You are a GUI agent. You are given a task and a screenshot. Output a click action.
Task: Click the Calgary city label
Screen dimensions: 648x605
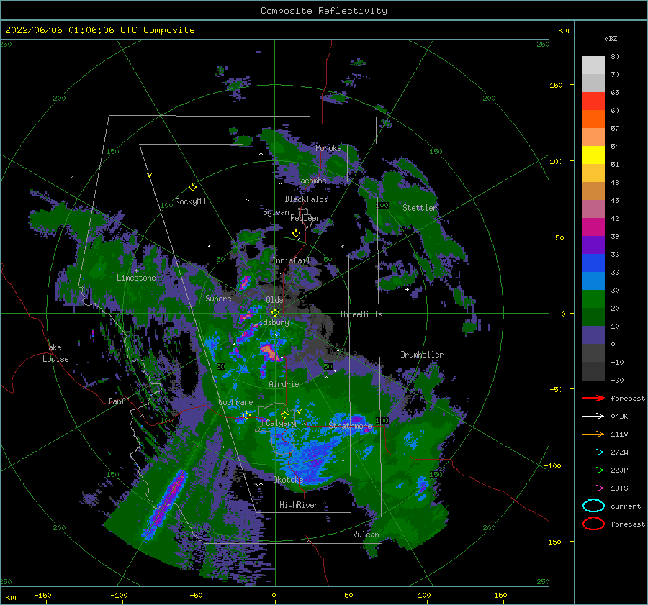[x=281, y=423]
